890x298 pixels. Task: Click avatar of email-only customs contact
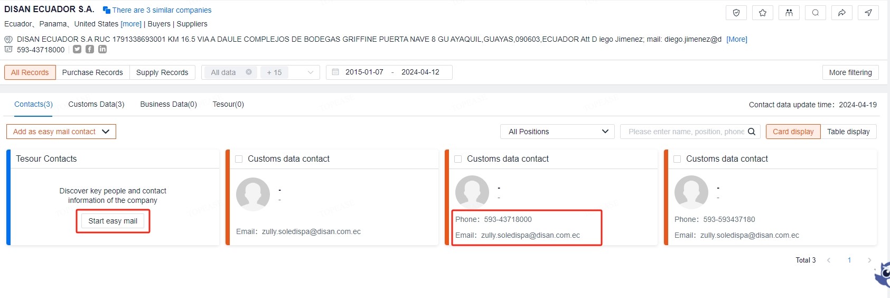(253, 194)
